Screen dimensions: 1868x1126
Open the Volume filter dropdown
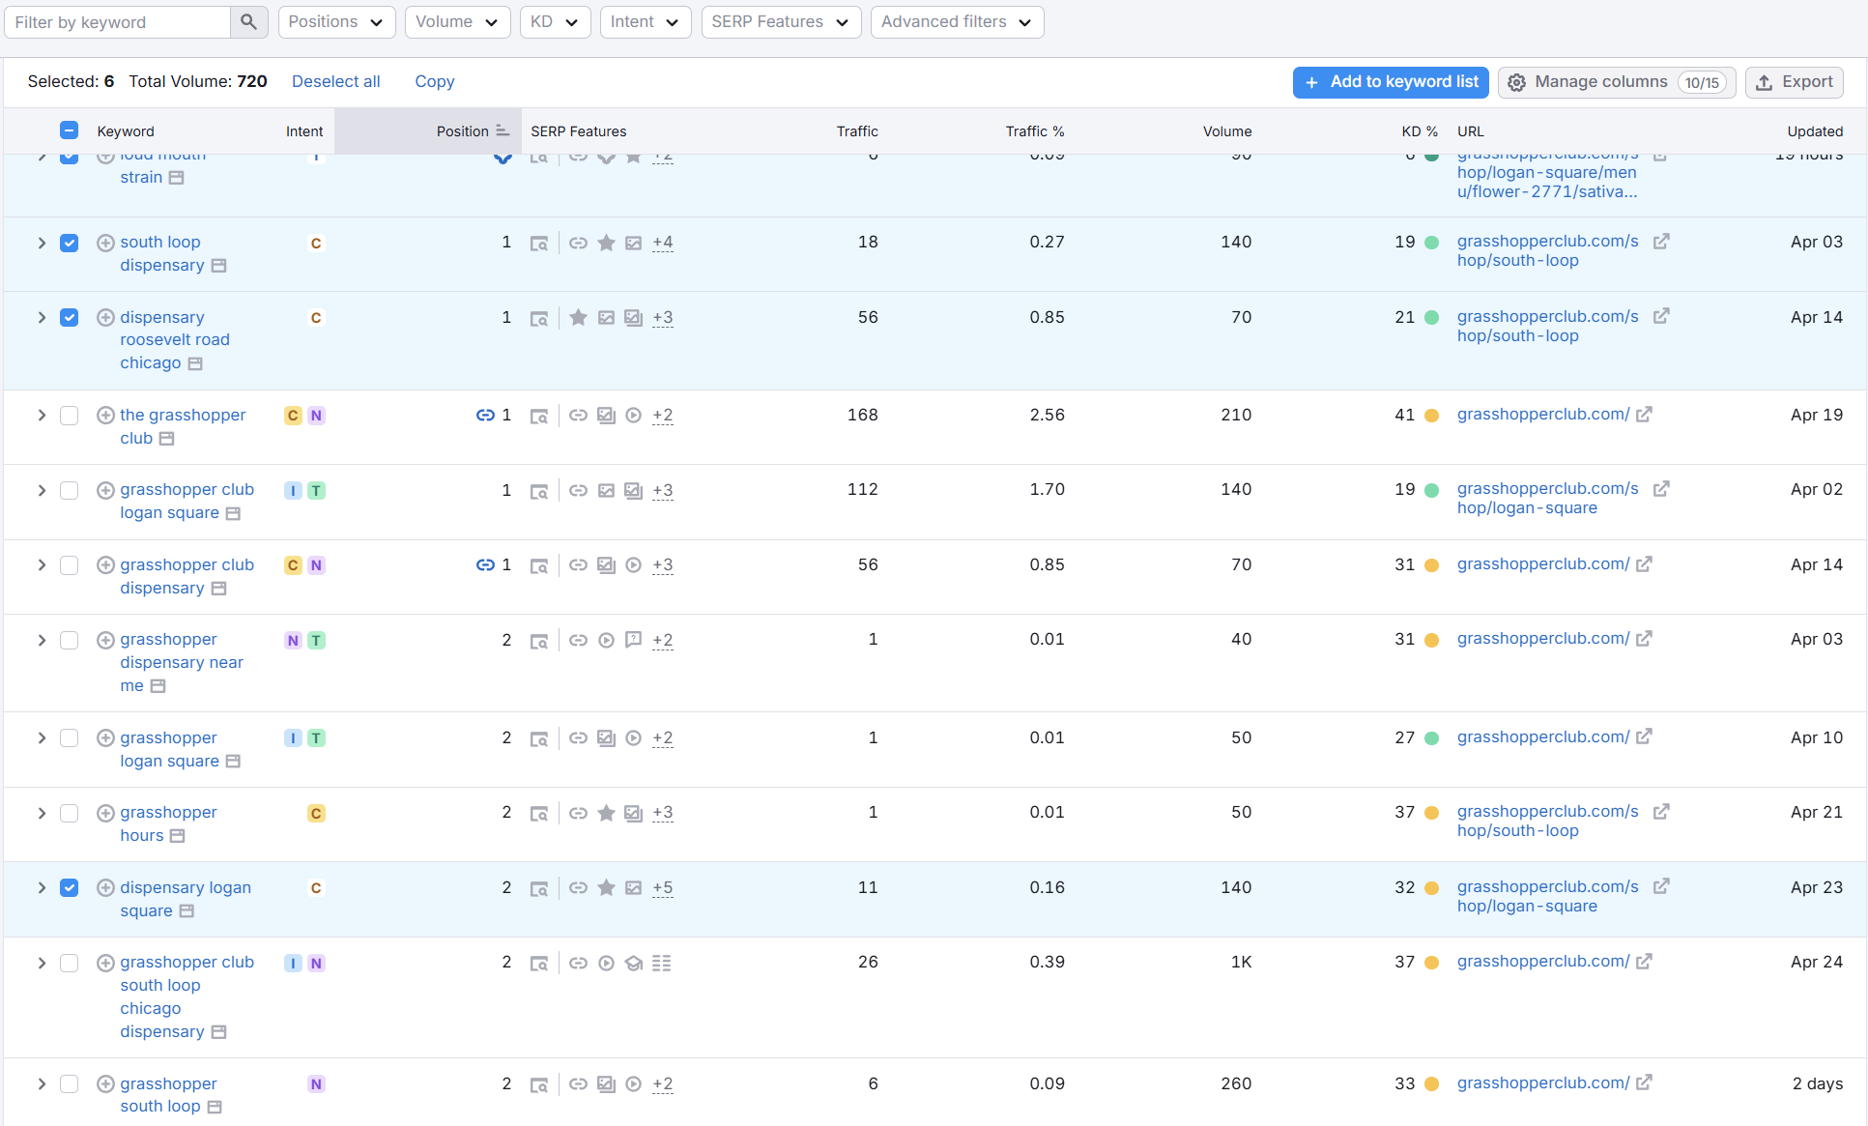pos(457,21)
